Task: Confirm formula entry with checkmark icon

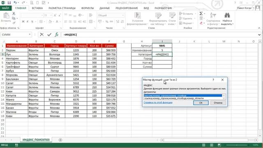Action: tap(49, 35)
